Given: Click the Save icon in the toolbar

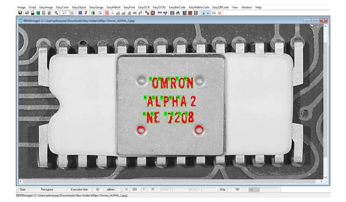Looking at the screenshot, I should pyautogui.click(x=20, y=13).
